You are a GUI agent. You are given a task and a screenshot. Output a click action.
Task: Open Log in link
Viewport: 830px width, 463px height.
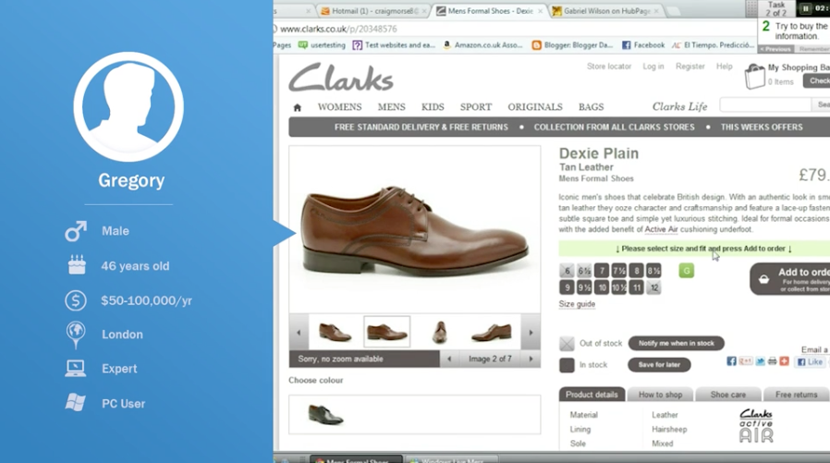(x=653, y=67)
